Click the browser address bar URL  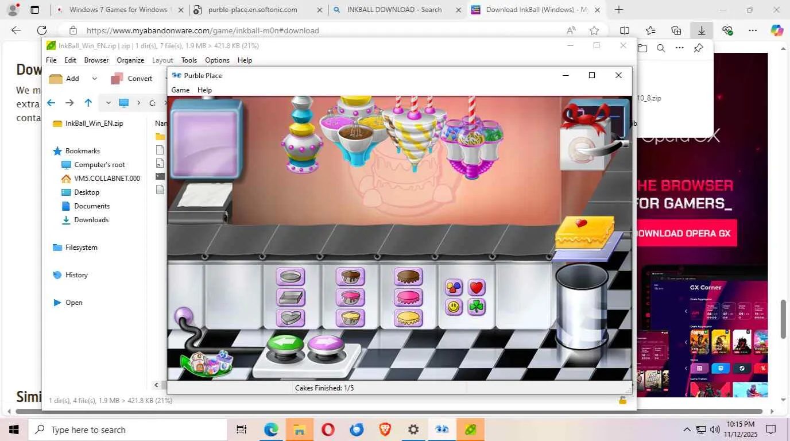pos(203,30)
